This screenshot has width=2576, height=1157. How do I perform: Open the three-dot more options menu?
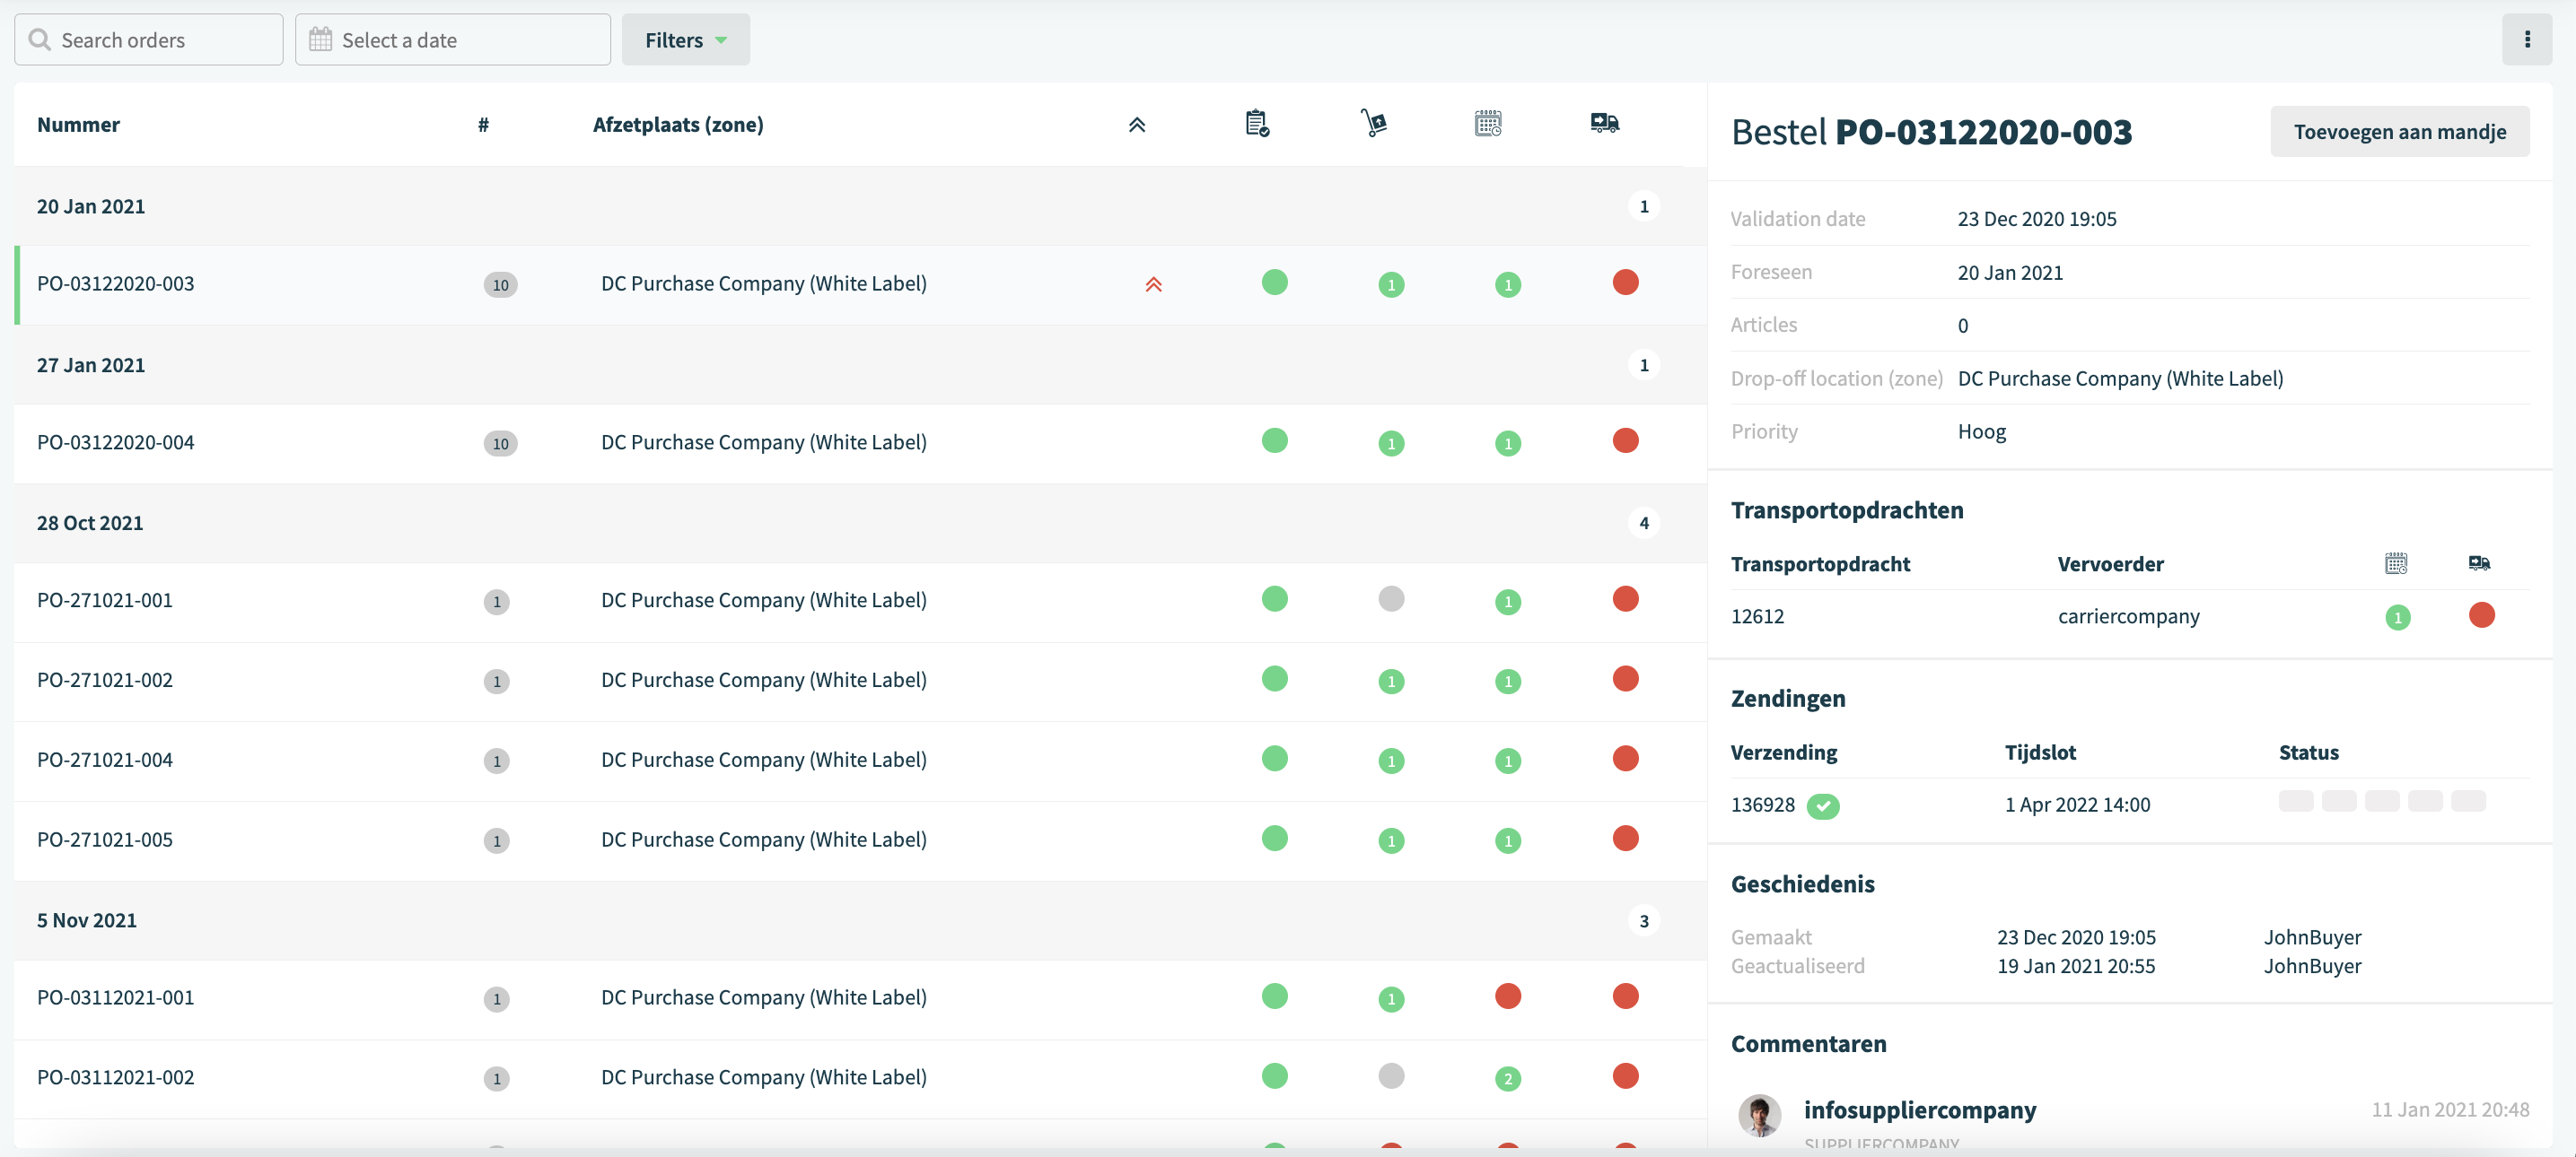2527,40
